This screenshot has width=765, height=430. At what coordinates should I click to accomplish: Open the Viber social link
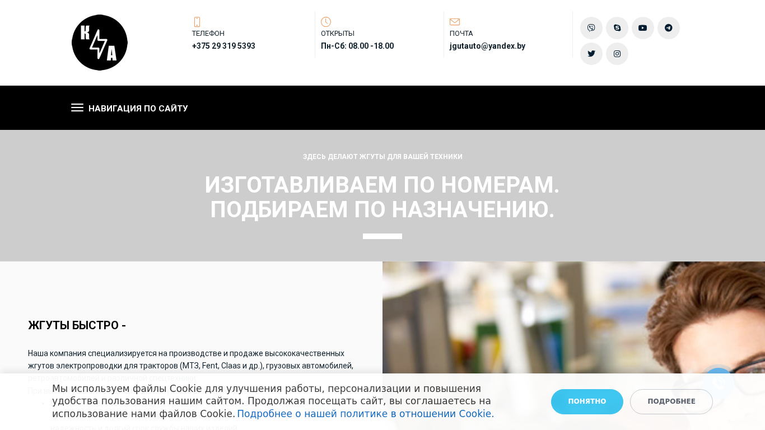pyautogui.click(x=591, y=28)
